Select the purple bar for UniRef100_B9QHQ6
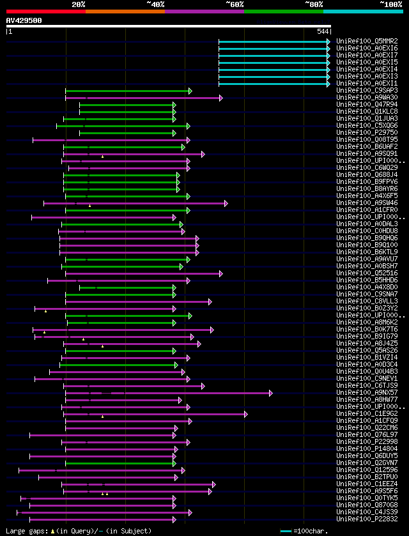Screen dimensions: 409x536 coord(129,238)
